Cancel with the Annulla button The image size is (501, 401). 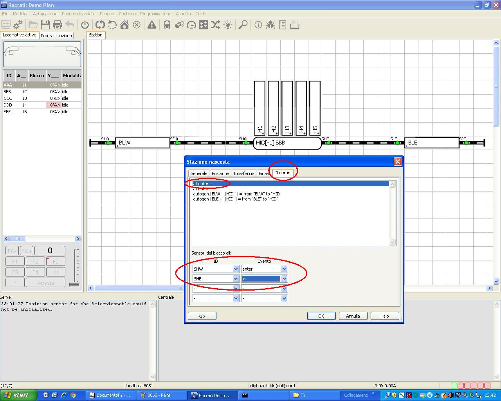pos(353,316)
